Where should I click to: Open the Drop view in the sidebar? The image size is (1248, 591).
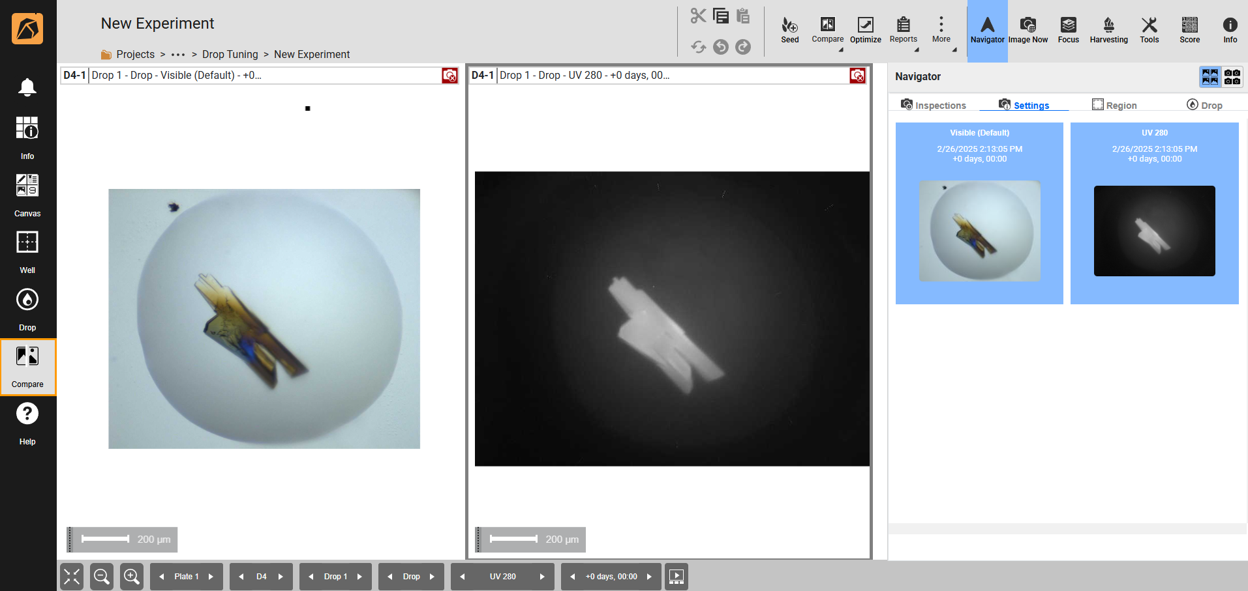click(x=27, y=309)
